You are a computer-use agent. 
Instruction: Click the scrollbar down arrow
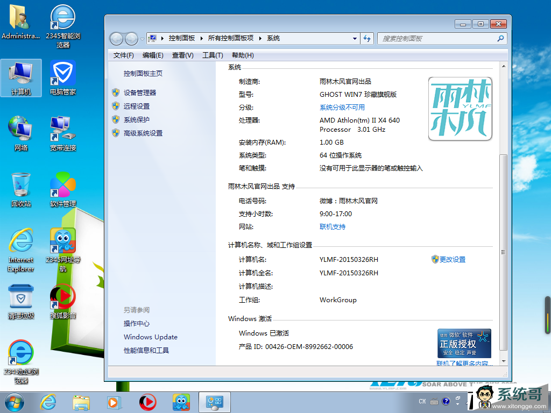(x=504, y=361)
